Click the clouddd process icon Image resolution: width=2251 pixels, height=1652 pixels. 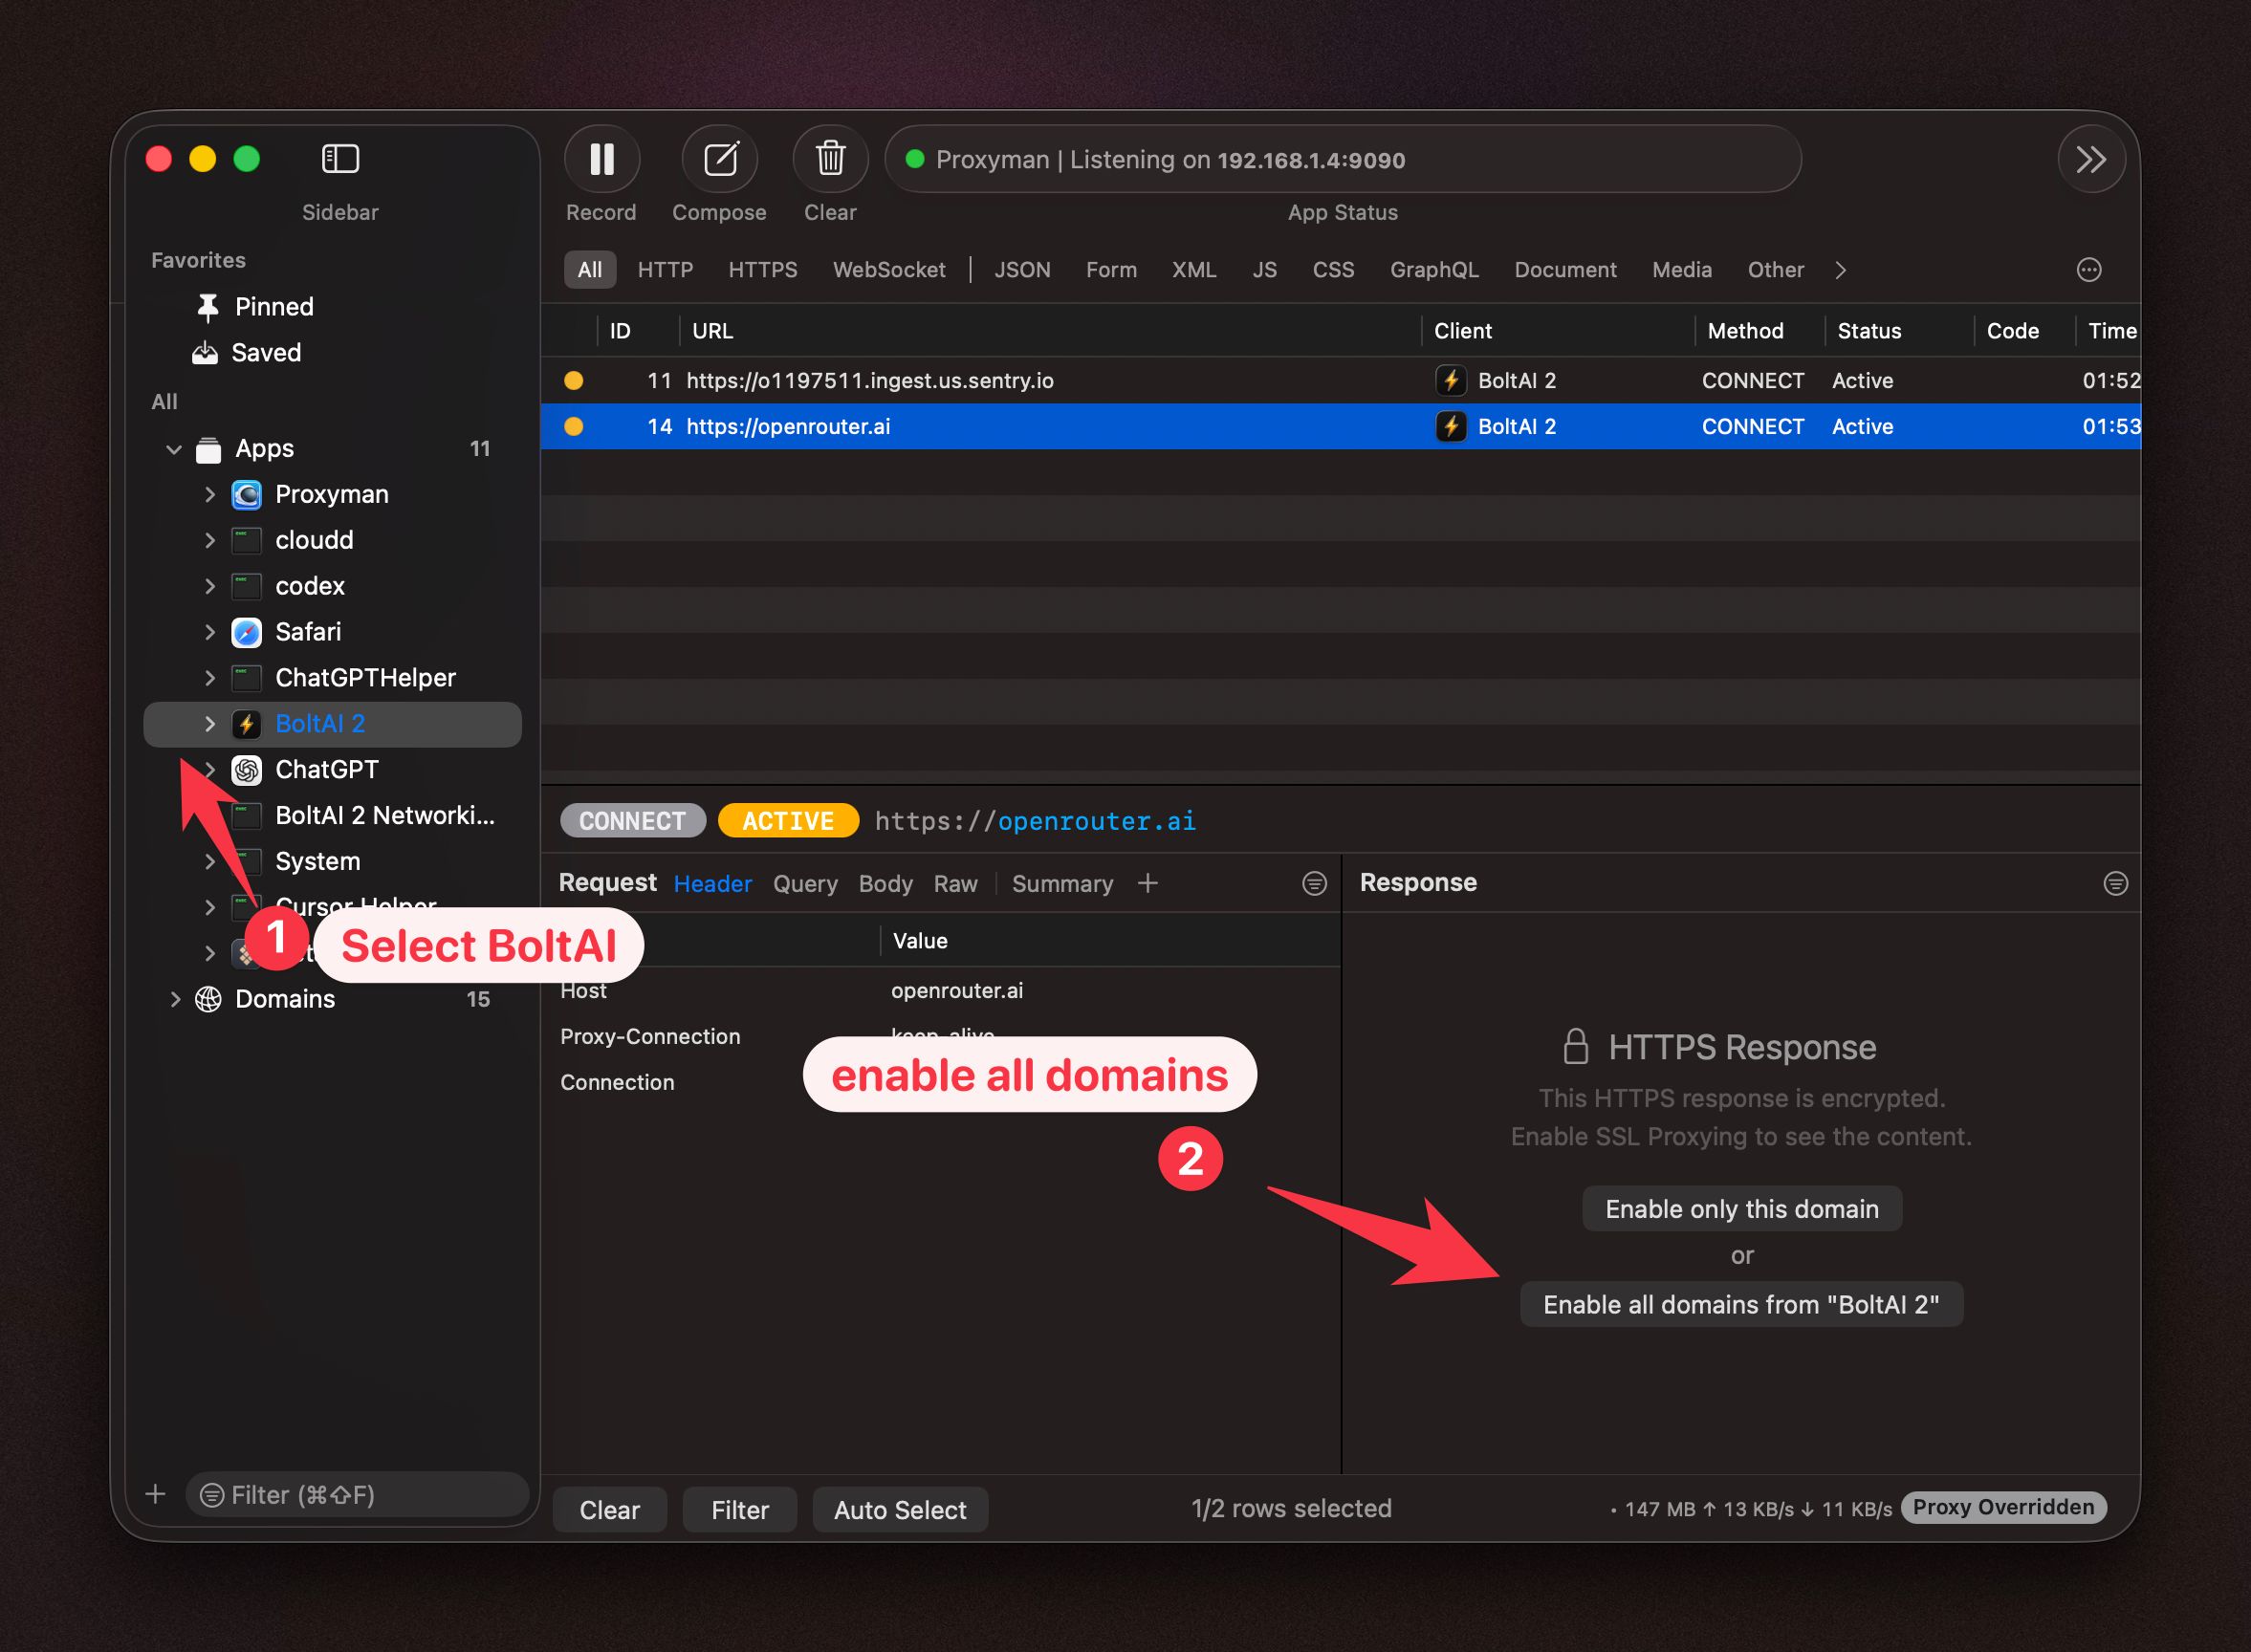coord(247,541)
